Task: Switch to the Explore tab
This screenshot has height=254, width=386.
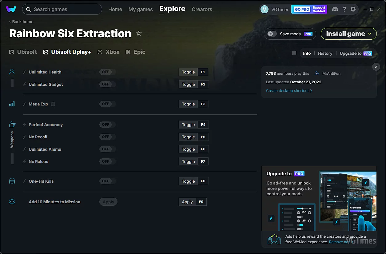Action: point(172,9)
